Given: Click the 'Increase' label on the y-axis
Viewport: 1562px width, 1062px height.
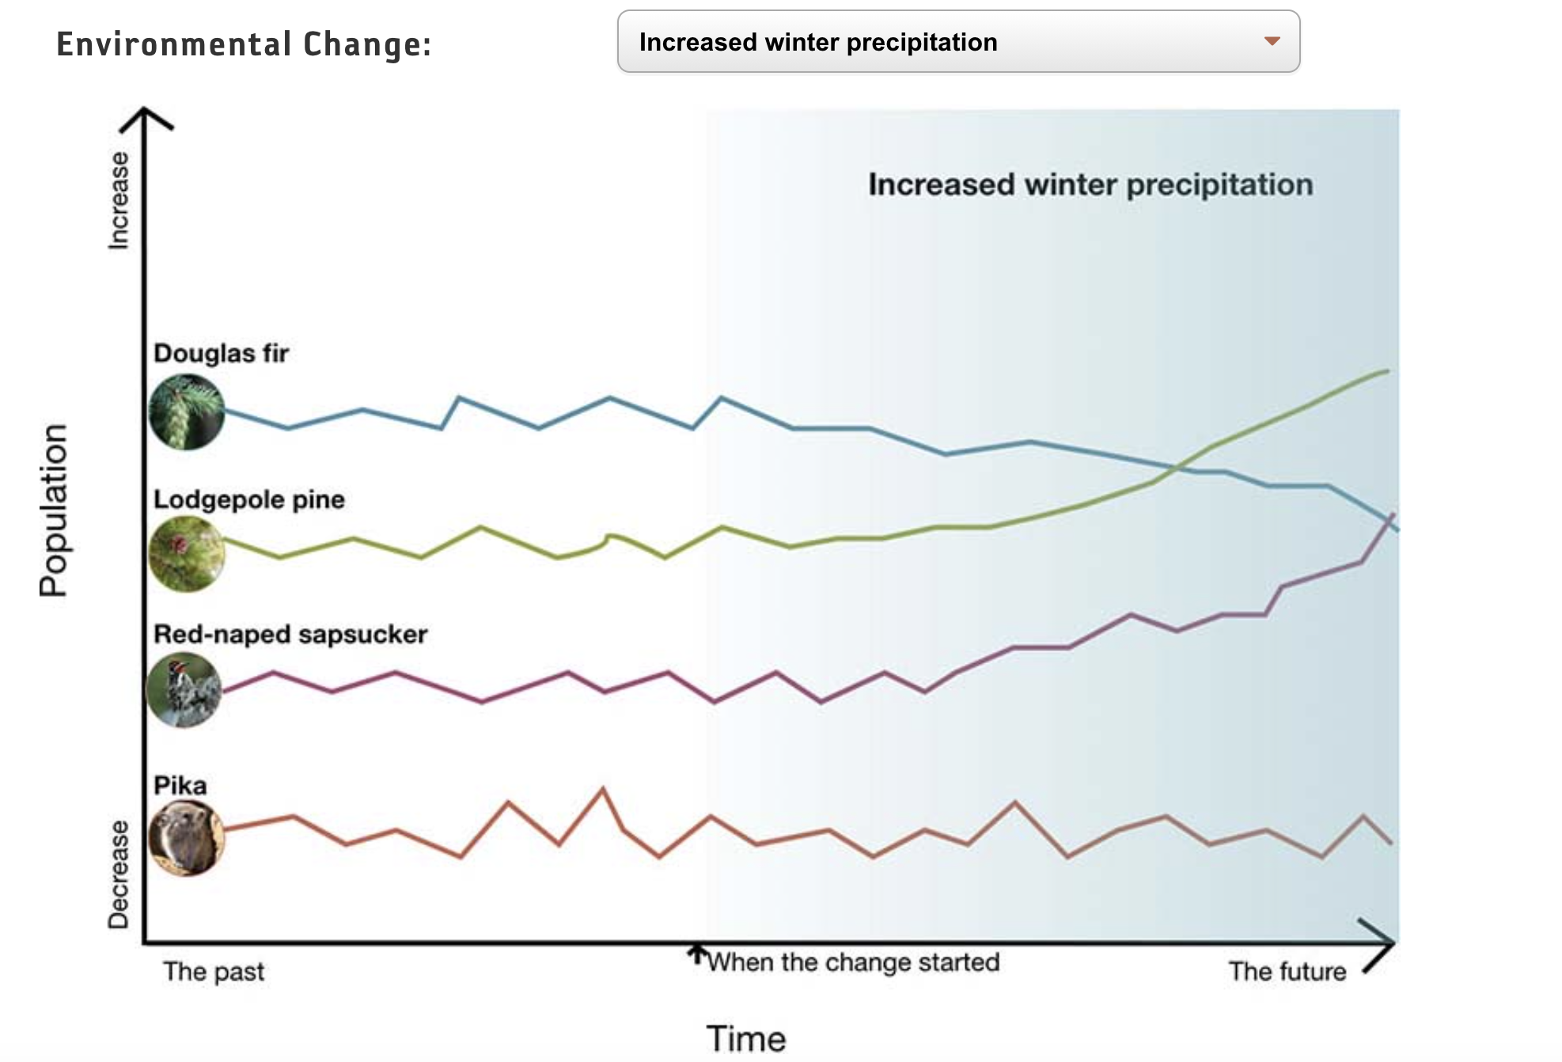Looking at the screenshot, I should [x=118, y=201].
